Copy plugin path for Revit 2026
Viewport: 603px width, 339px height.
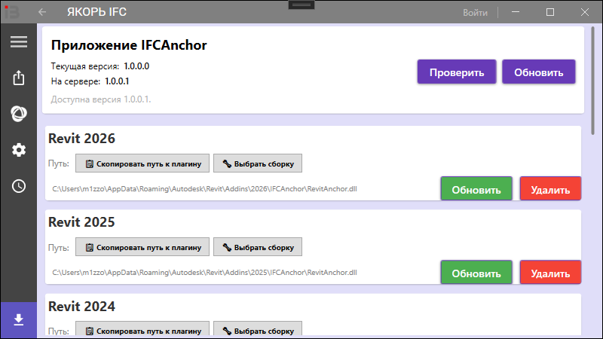coord(142,163)
